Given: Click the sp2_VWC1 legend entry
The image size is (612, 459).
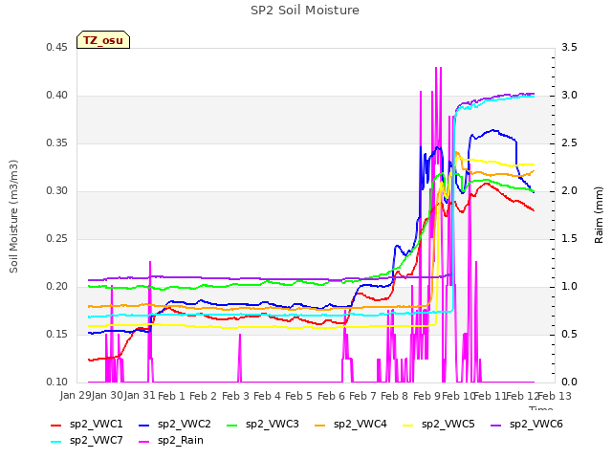Looking at the screenshot, I should click(x=87, y=425).
